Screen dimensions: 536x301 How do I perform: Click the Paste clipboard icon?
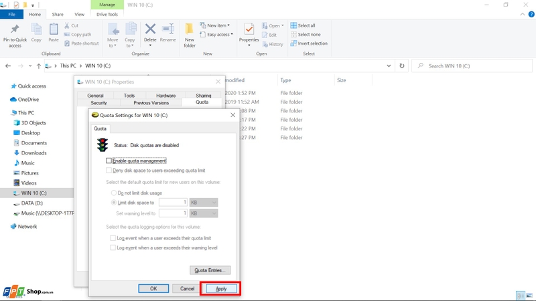coord(54,29)
